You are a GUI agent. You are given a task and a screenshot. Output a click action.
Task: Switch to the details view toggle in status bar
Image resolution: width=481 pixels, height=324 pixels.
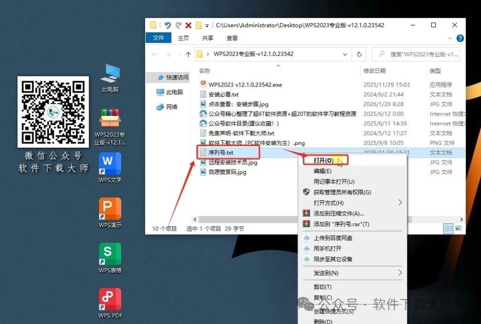pos(448,228)
